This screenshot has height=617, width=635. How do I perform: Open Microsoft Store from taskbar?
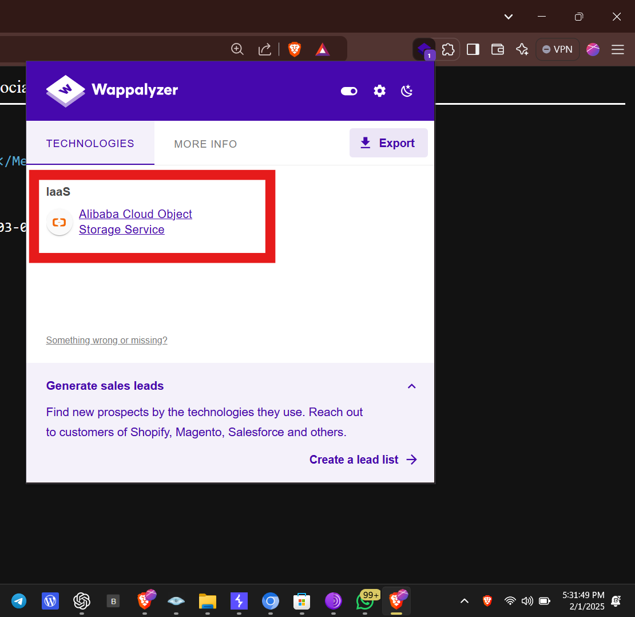[x=301, y=601]
